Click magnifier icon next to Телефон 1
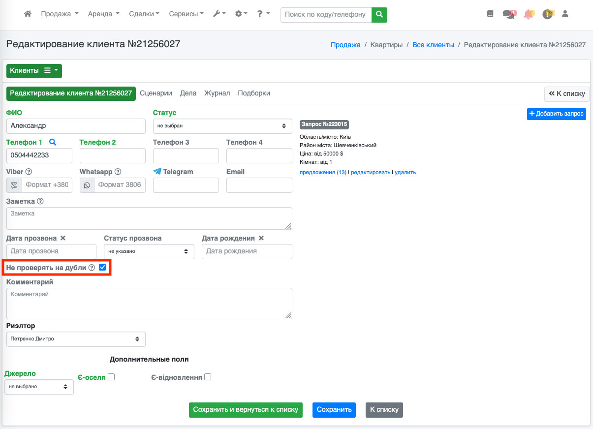Screen dimensions: 593x429 [53, 142]
